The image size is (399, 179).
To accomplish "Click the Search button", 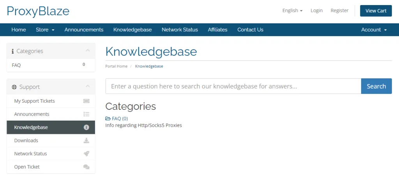I will tap(376, 86).
